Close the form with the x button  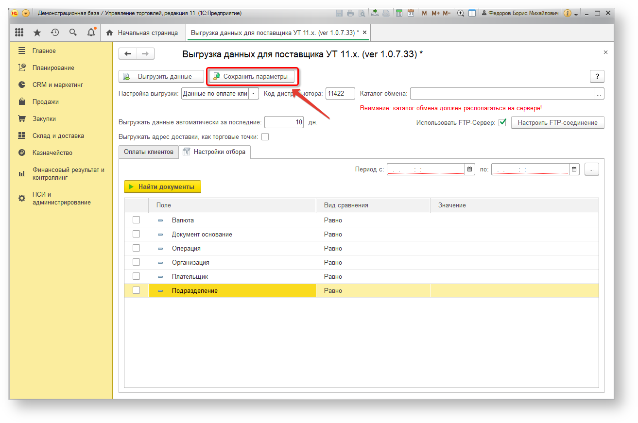[x=605, y=51]
